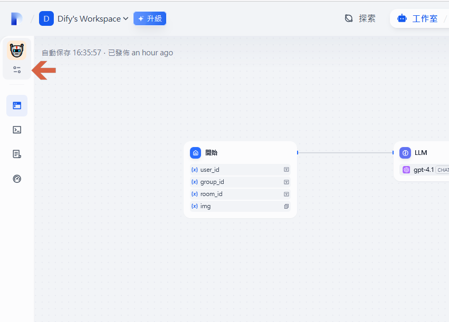The image size is (449, 322).
Task: Click the group_id variable row
Action: tap(240, 182)
